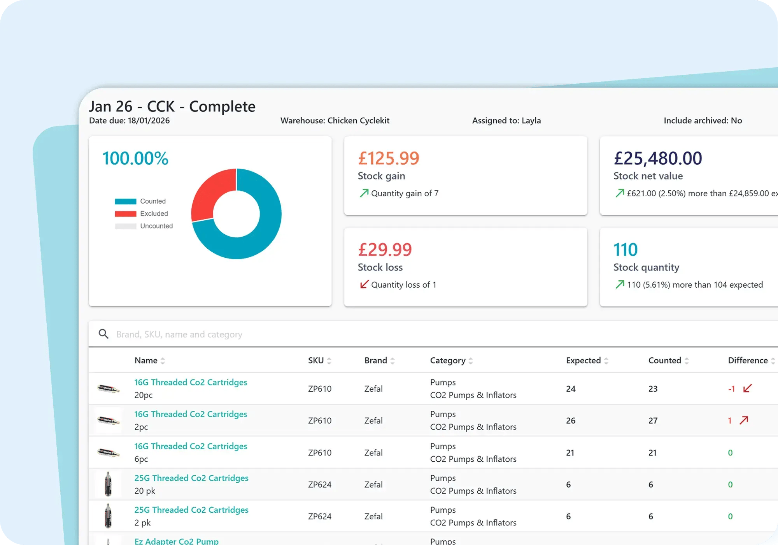This screenshot has width=778, height=545.
Task: Open 25G Threaded Co2 Cartridges 20 pk link
Action: pos(191,478)
